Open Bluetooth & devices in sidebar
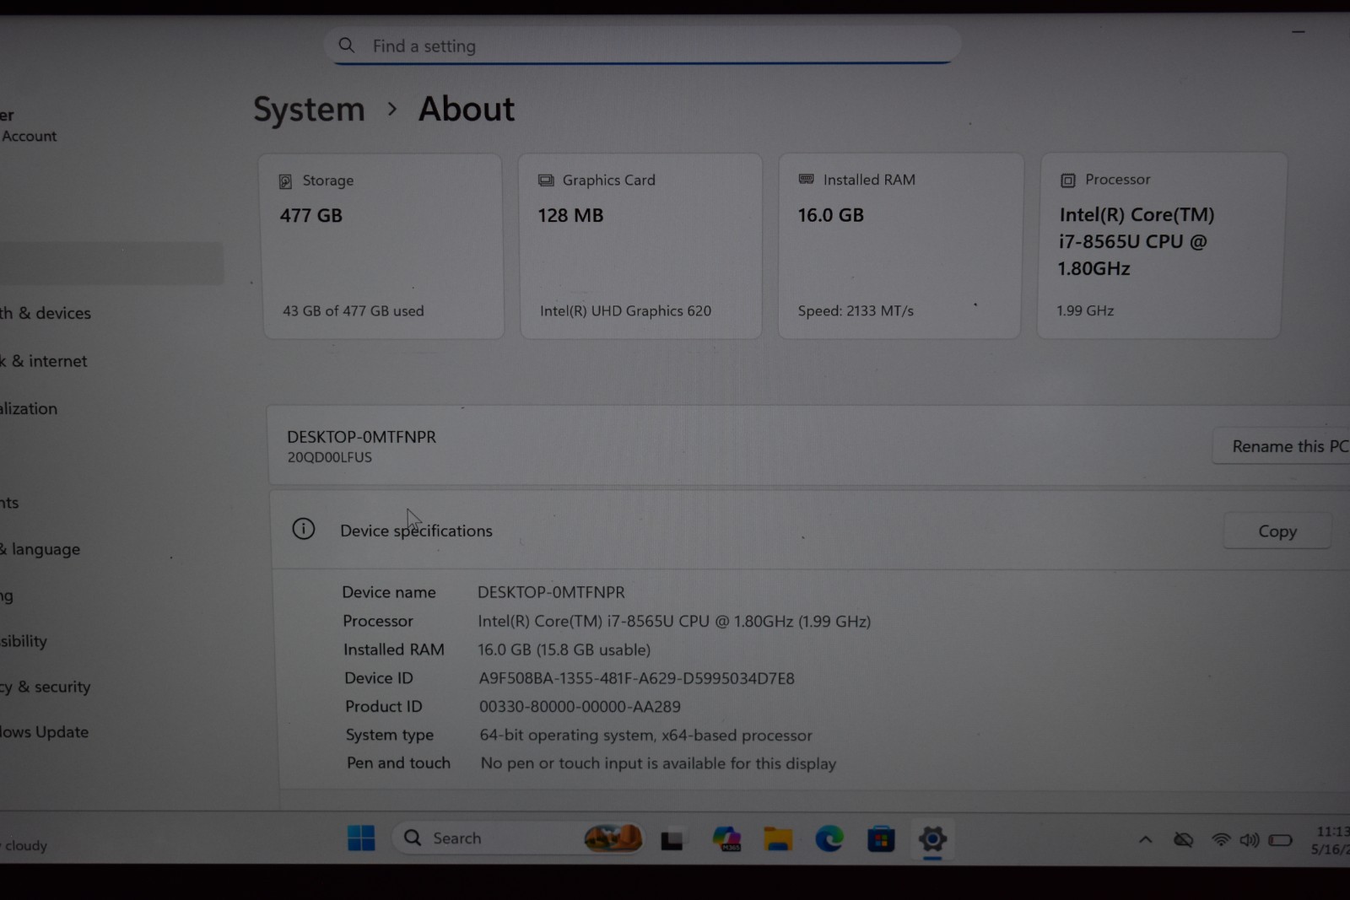Screen dimensions: 1350x900 tap(46, 313)
